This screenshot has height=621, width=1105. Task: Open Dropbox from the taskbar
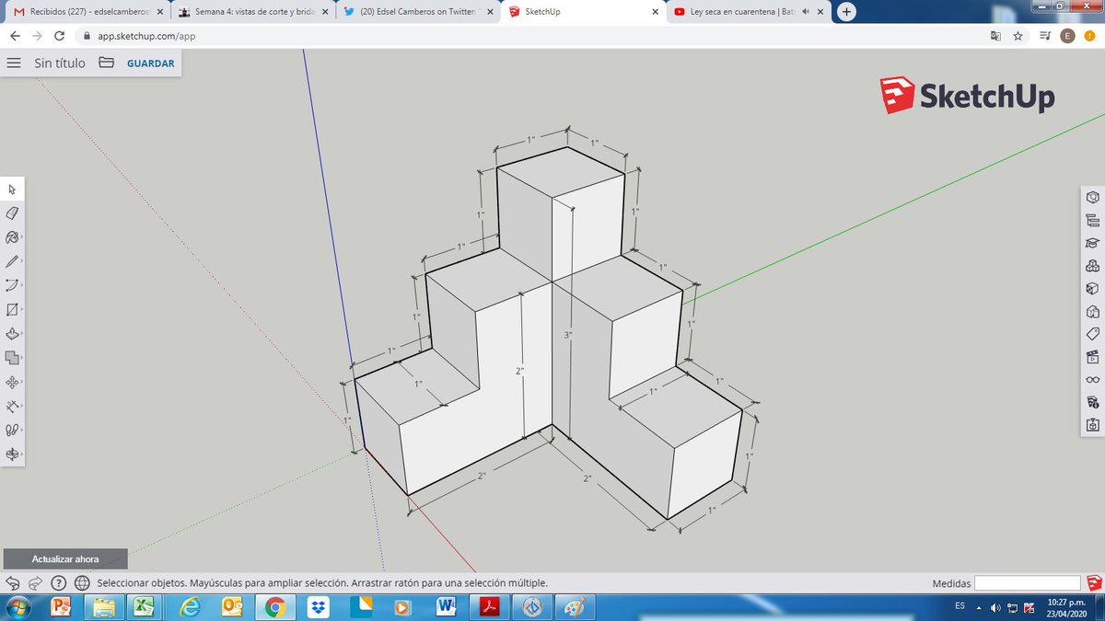tap(319, 607)
